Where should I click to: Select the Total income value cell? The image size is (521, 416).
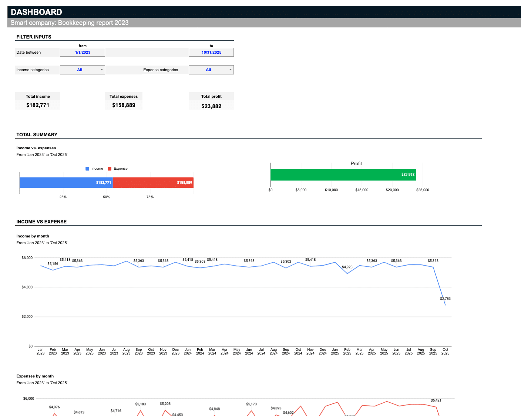pos(38,105)
